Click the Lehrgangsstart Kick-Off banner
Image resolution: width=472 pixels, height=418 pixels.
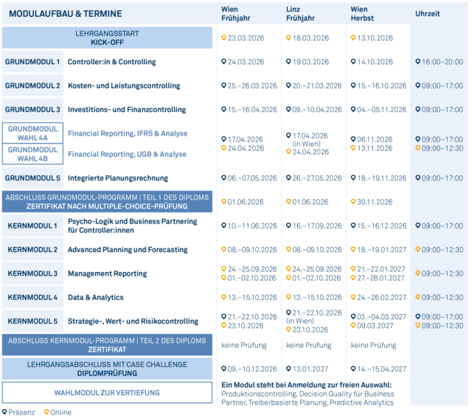coord(107,38)
